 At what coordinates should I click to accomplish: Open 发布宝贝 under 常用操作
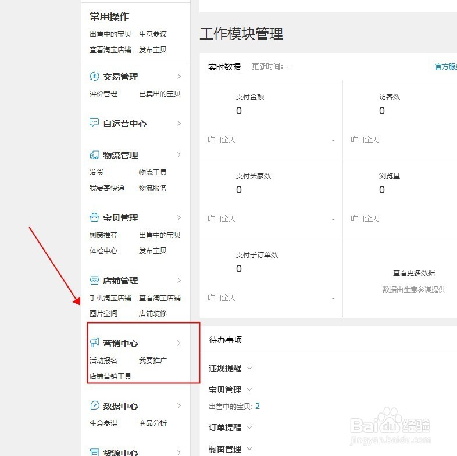tap(153, 50)
